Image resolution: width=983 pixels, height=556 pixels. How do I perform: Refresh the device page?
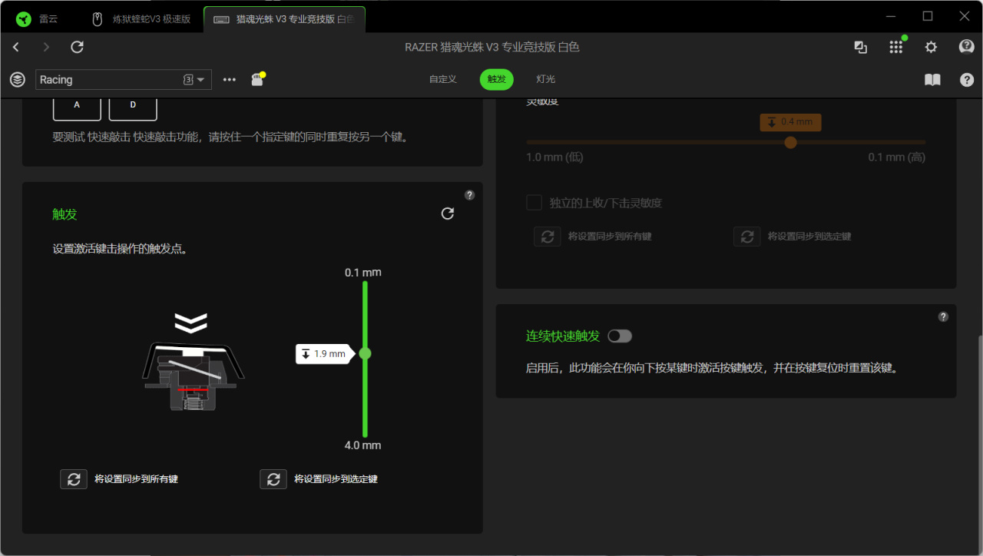[77, 48]
